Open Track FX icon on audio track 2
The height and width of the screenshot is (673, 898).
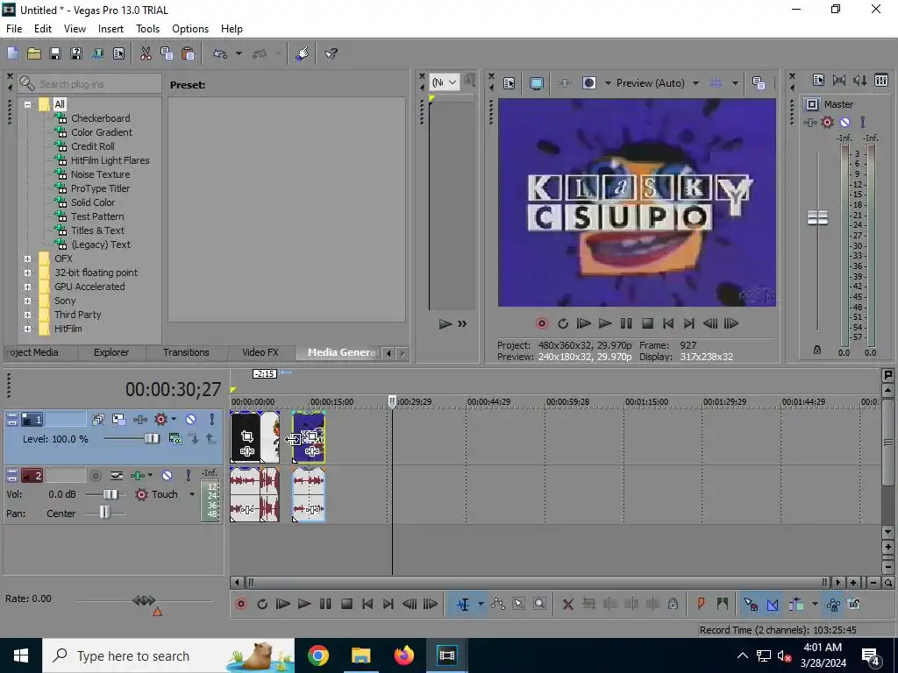point(138,476)
